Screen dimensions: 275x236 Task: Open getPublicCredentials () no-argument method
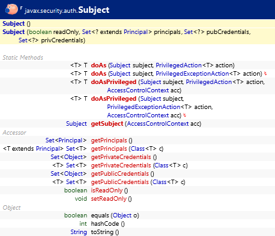(x=120, y=174)
